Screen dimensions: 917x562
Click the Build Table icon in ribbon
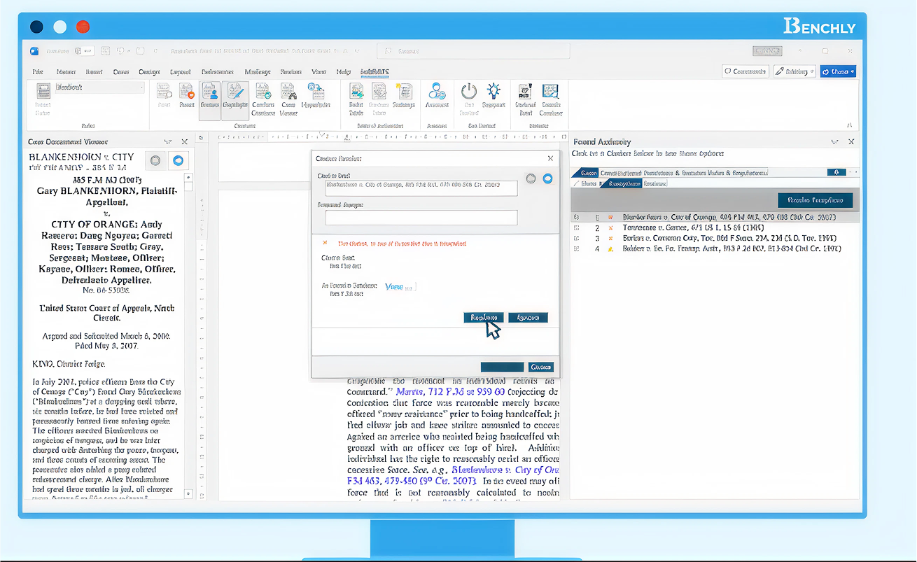356,92
